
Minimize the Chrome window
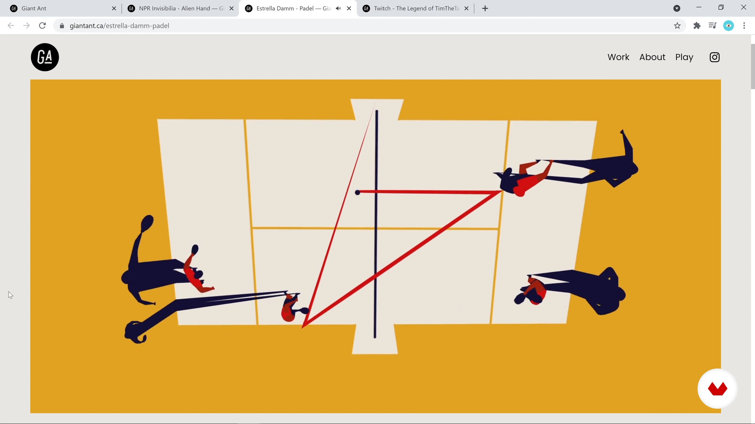point(699,7)
